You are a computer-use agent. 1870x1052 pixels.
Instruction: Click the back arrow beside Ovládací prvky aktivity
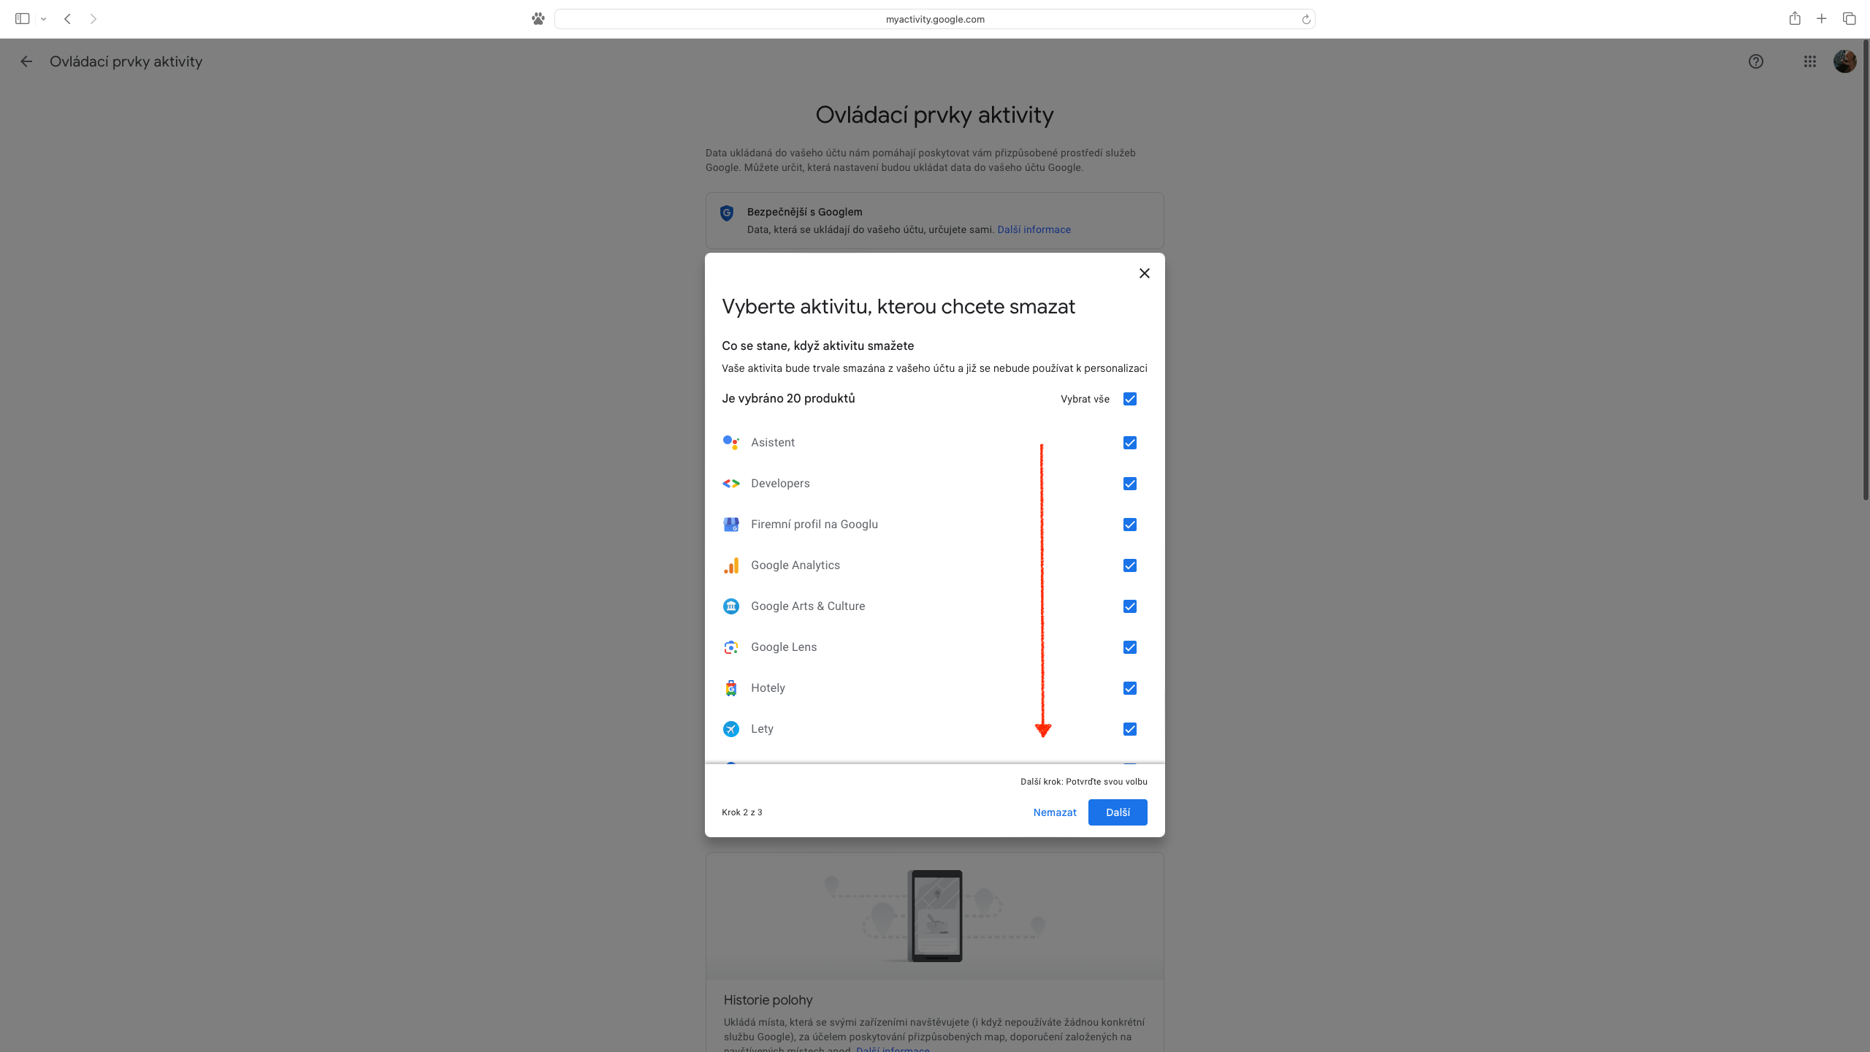coord(26,61)
